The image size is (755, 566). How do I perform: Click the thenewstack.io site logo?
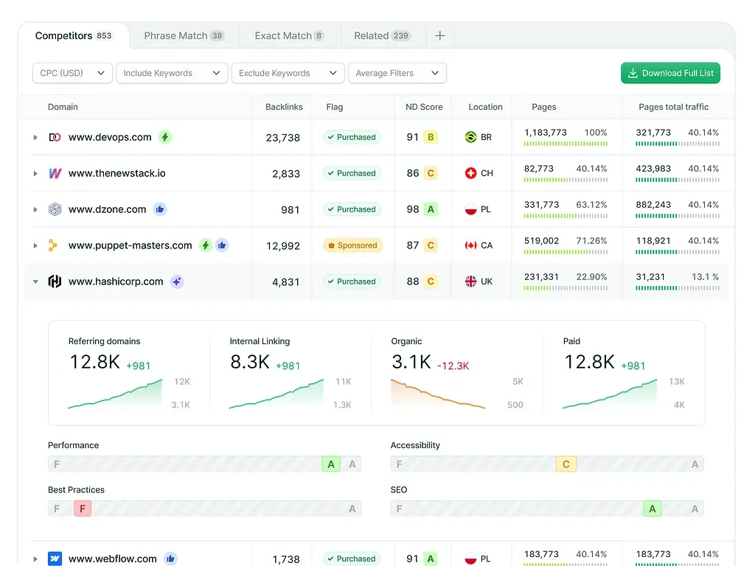click(55, 173)
